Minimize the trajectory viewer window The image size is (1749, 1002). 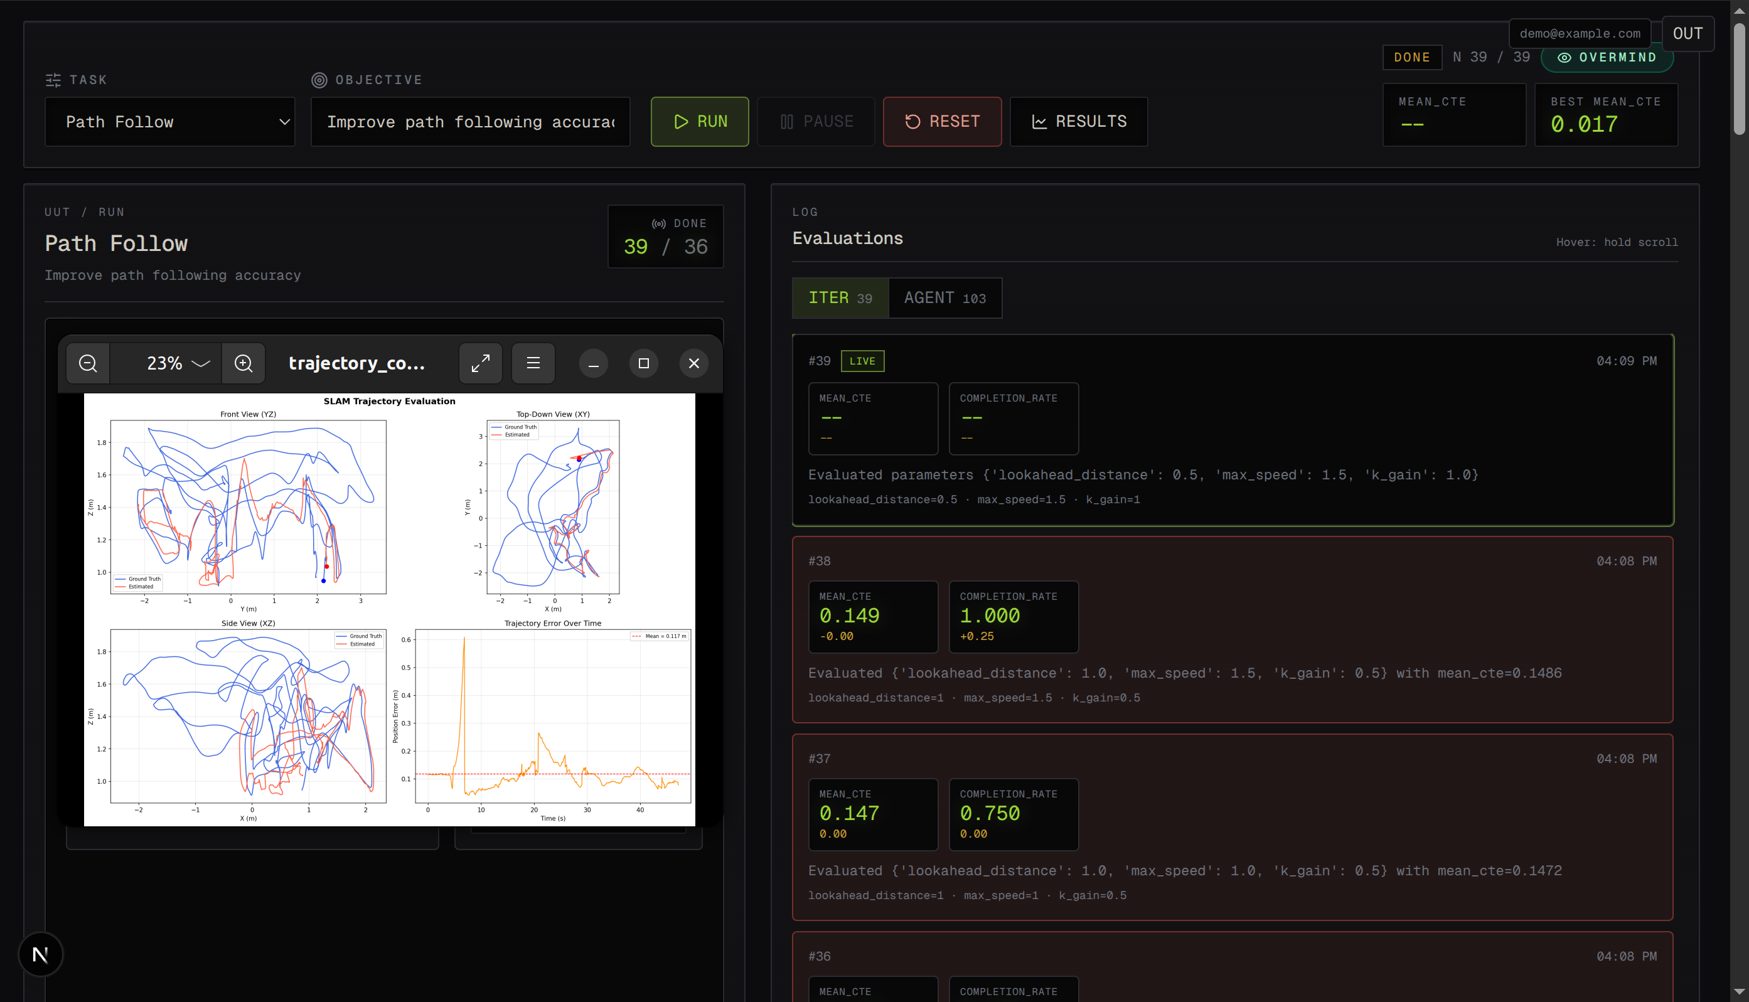[593, 363]
